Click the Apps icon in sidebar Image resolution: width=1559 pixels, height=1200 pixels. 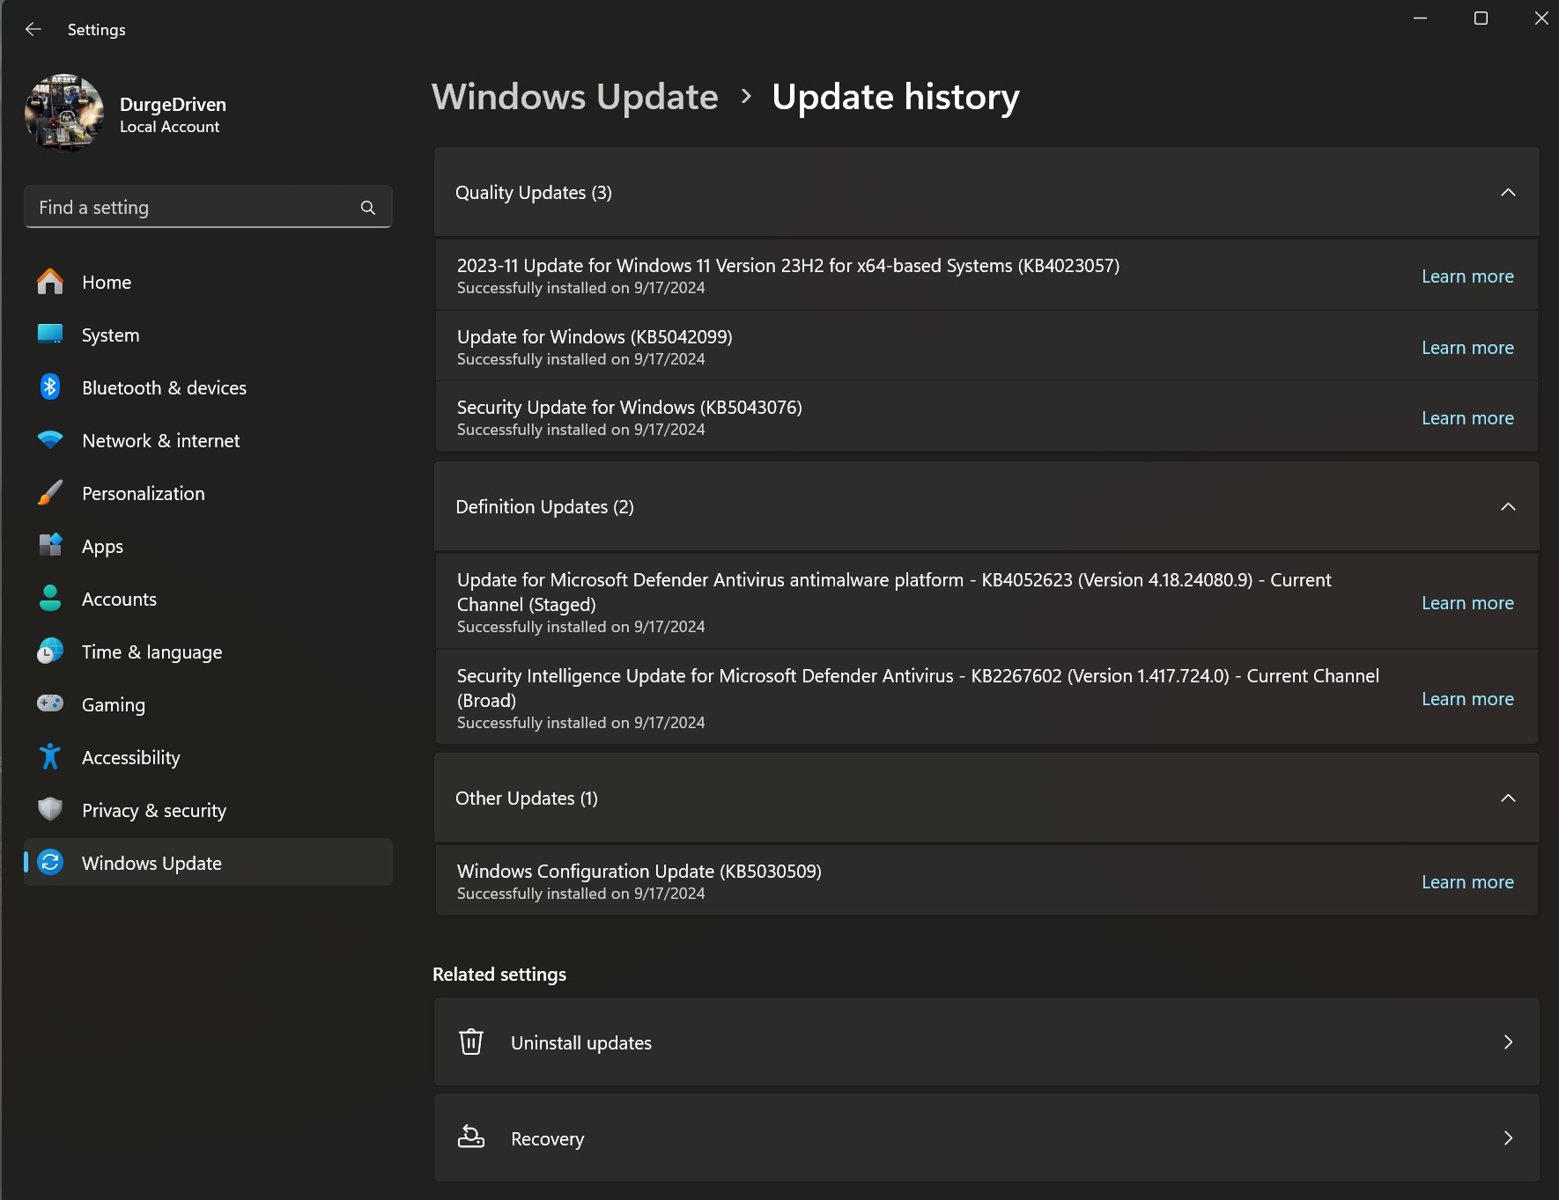(x=50, y=546)
